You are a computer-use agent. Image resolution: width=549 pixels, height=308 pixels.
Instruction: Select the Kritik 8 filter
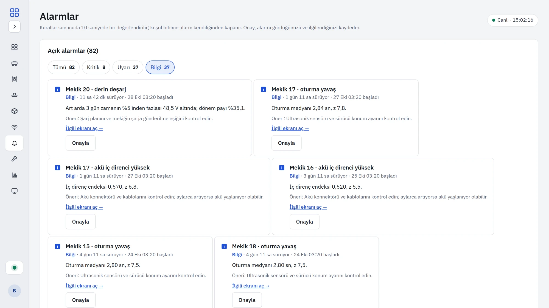pos(96,67)
